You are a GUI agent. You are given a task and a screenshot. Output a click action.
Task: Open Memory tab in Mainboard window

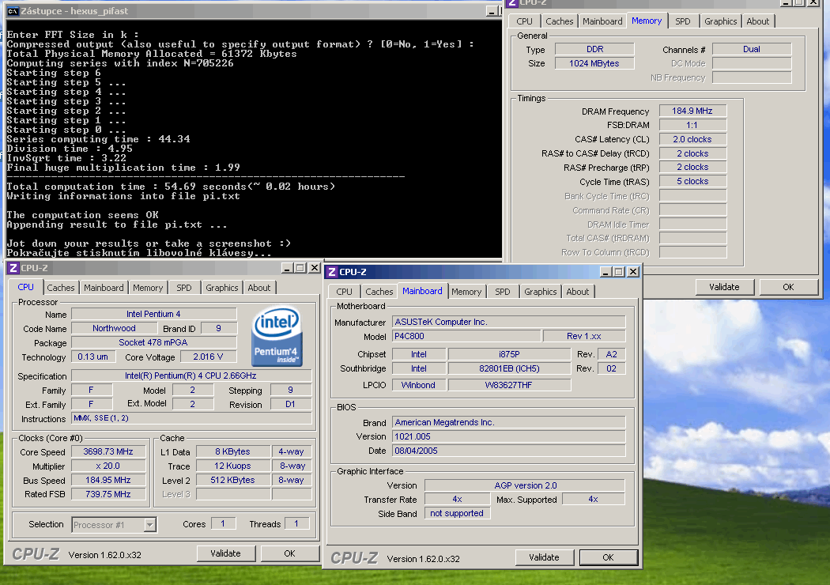(466, 292)
